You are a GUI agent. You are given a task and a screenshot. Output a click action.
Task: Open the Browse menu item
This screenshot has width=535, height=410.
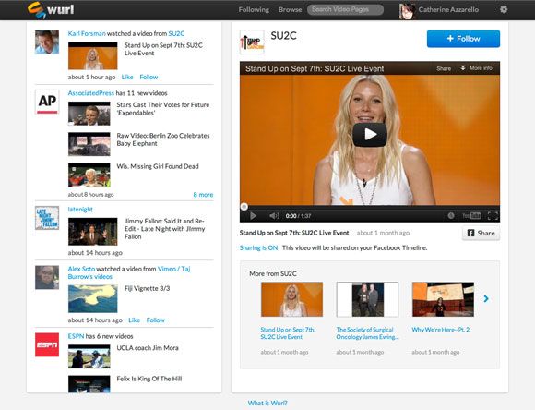click(290, 10)
